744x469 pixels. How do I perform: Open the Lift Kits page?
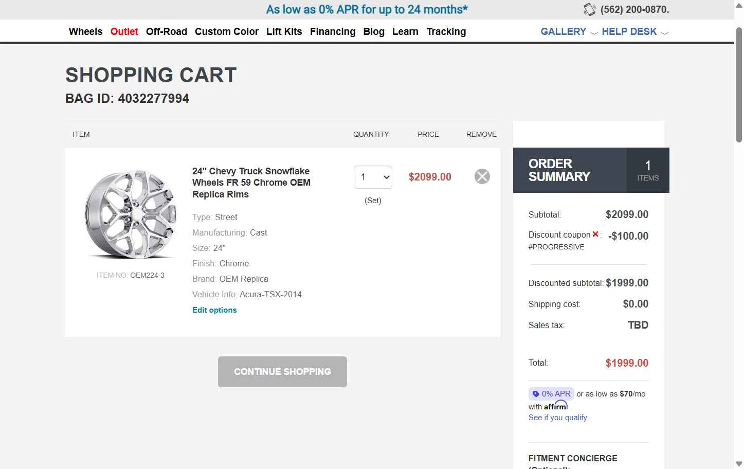pyautogui.click(x=284, y=32)
